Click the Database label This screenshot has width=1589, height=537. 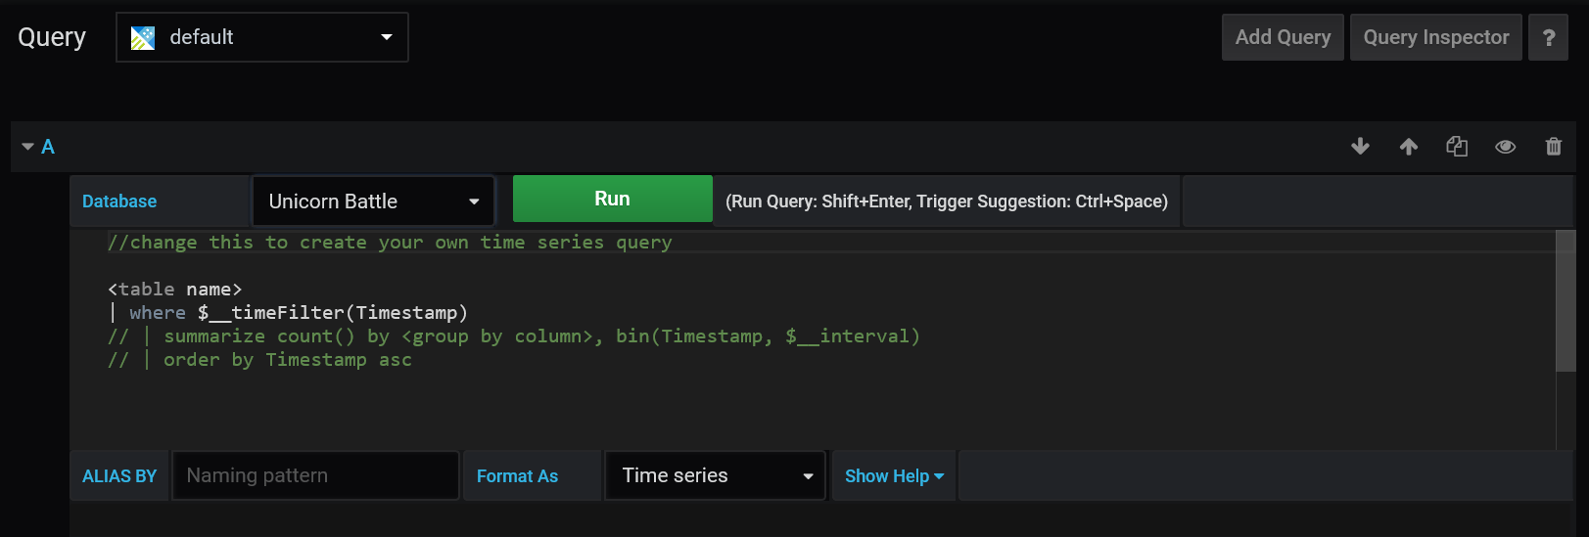(x=119, y=201)
